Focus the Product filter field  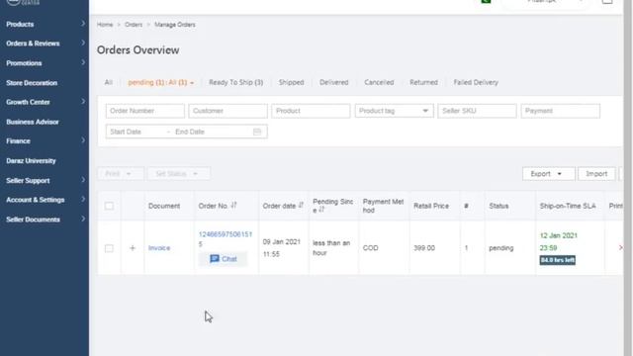(x=311, y=111)
